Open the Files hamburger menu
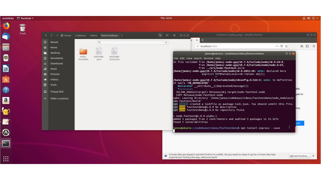The image size is (321, 180). tap(174, 35)
